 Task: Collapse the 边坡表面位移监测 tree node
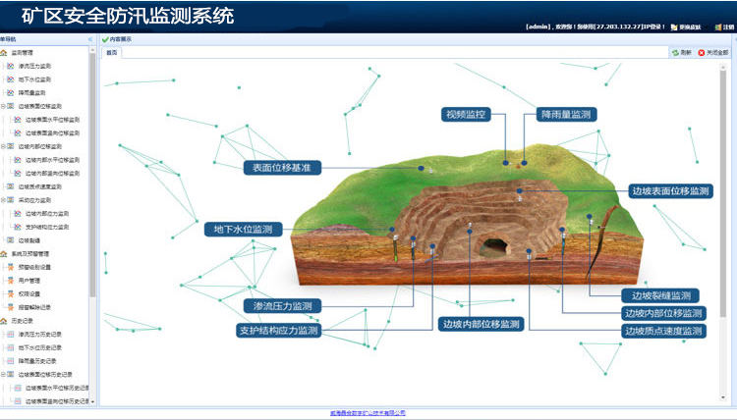click(4, 106)
